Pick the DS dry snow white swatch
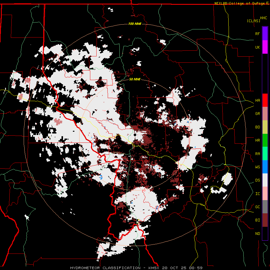This screenshot has height=270, width=270. click(x=265, y=180)
